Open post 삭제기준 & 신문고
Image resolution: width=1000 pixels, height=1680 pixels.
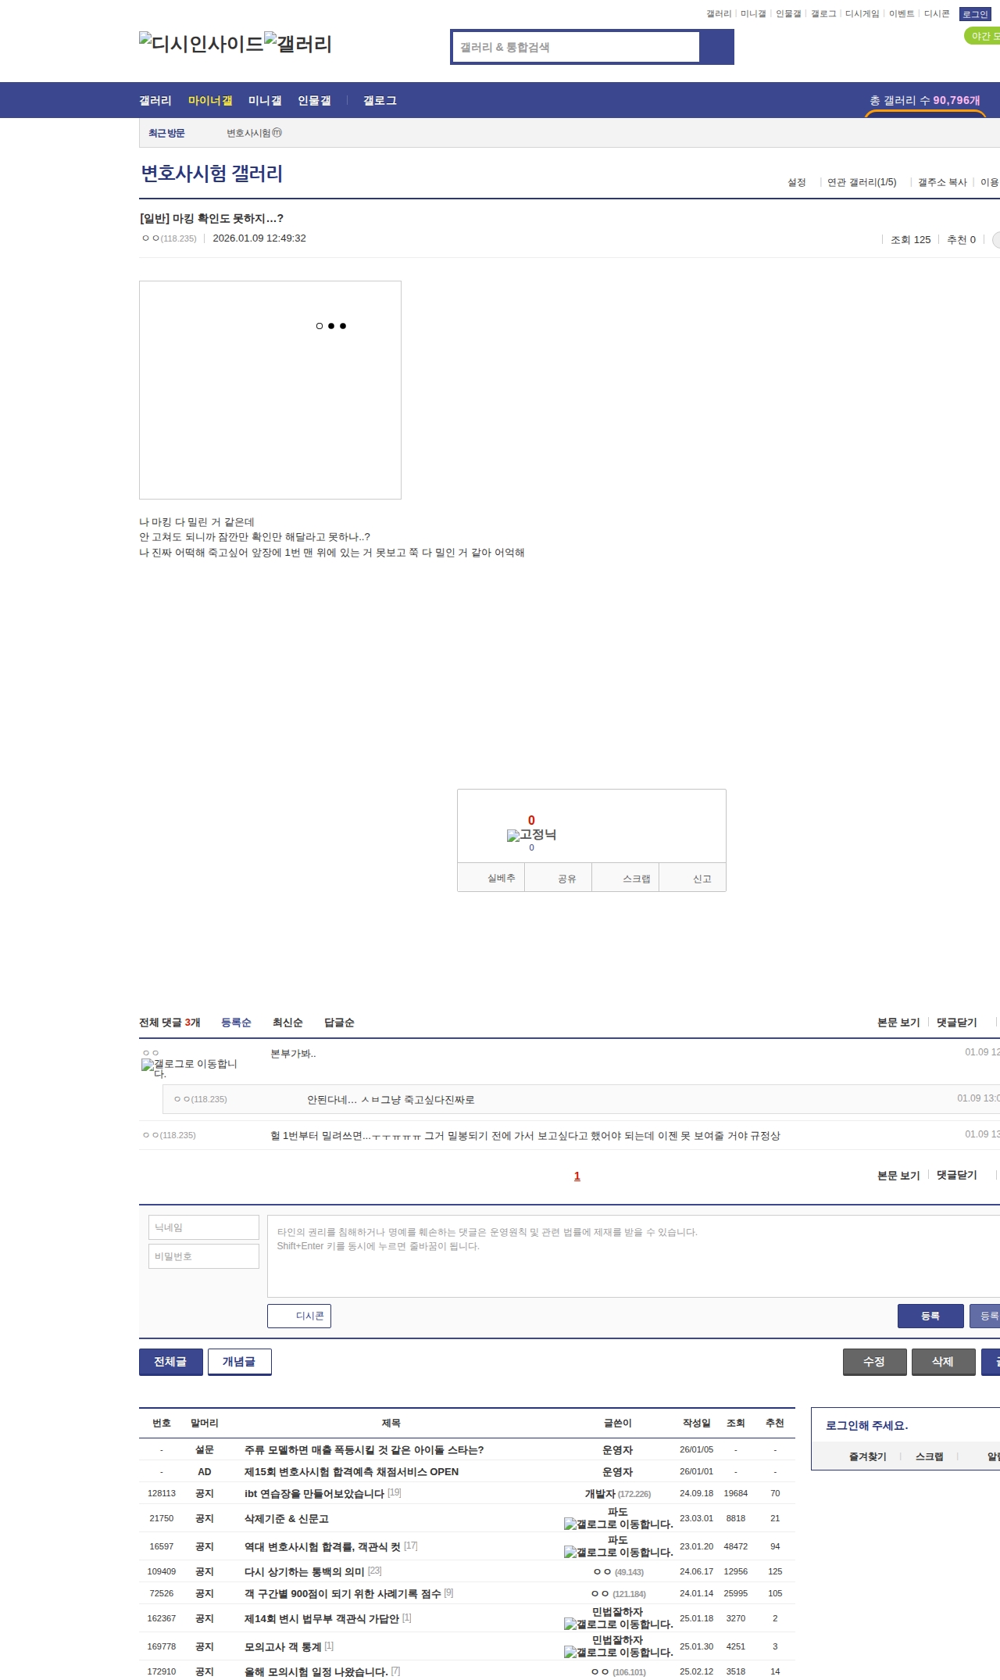(x=287, y=1518)
